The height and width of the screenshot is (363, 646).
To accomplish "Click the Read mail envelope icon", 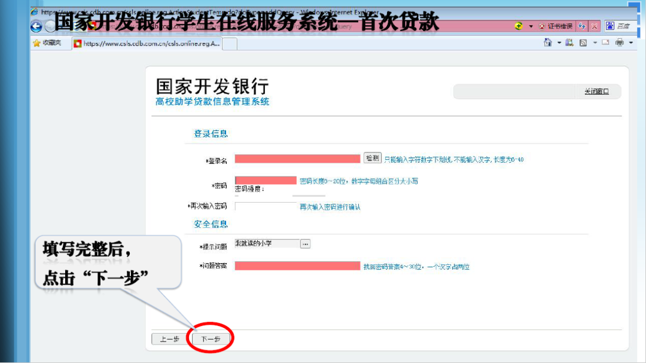I will tap(605, 42).
